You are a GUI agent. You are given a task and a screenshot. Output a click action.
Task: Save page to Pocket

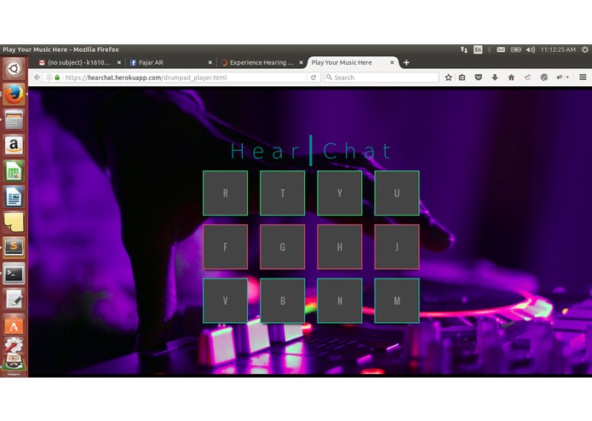tap(479, 78)
